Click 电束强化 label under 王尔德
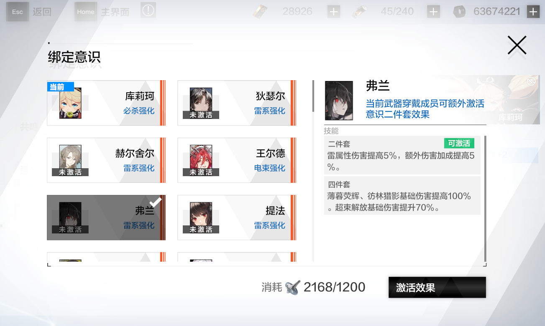Screen dimensions: 545x326 (269, 168)
